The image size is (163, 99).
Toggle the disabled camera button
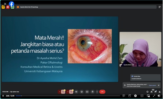[x=71, y=92]
